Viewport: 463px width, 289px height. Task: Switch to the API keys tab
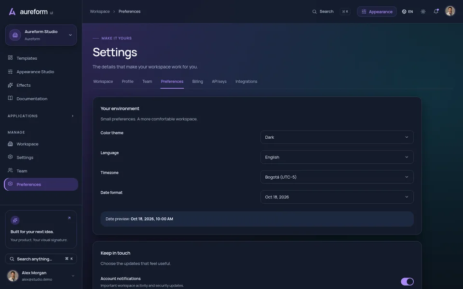click(x=219, y=81)
